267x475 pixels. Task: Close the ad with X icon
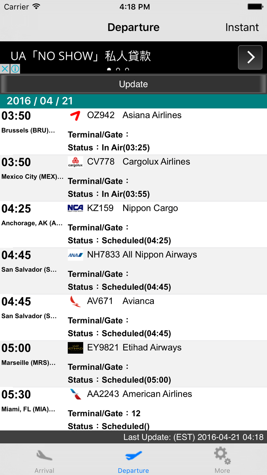(5, 69)
